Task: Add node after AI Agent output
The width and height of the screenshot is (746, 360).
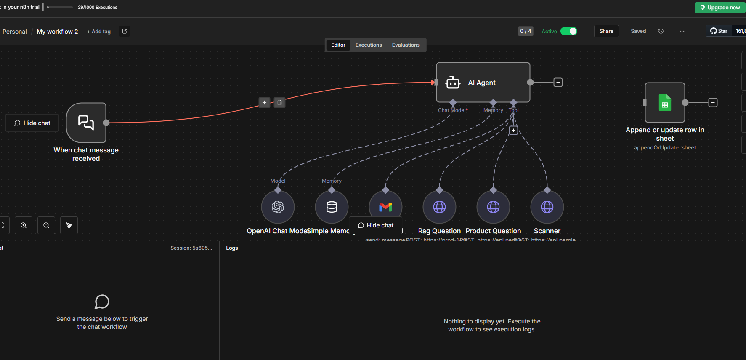Action: (558, 82)
